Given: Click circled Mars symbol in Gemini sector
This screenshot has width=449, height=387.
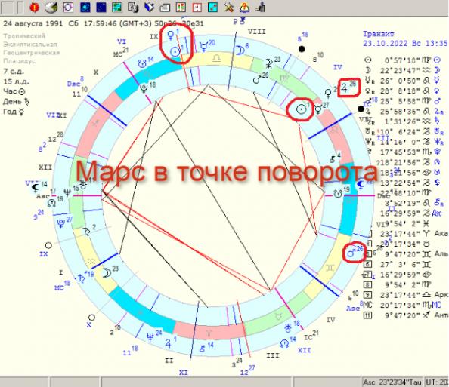Looking at the screenshot, I should [x=351, y=253].
